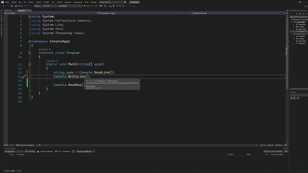Collapse the Program class block
This screenshot has height=173, width=308.
[29, 53]
